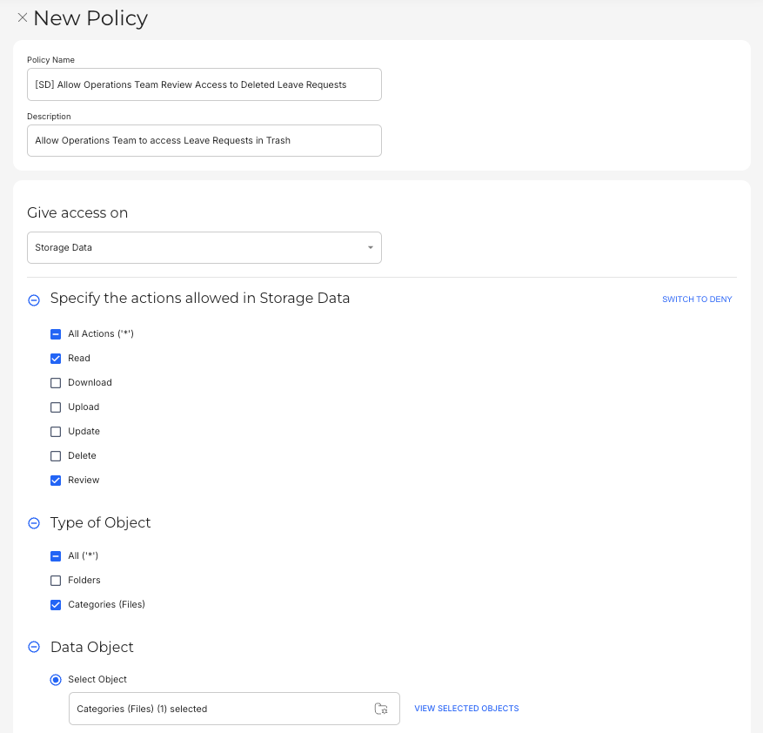Close the New Policy panel
763x733 pixels.
click(23, 17)
